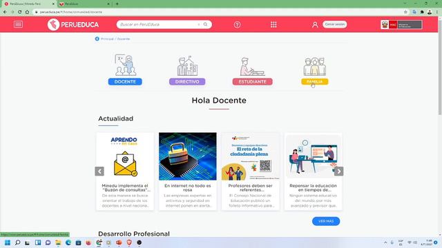
Task: Open the taskbar clock and date
Action: [x=427, y=242]
